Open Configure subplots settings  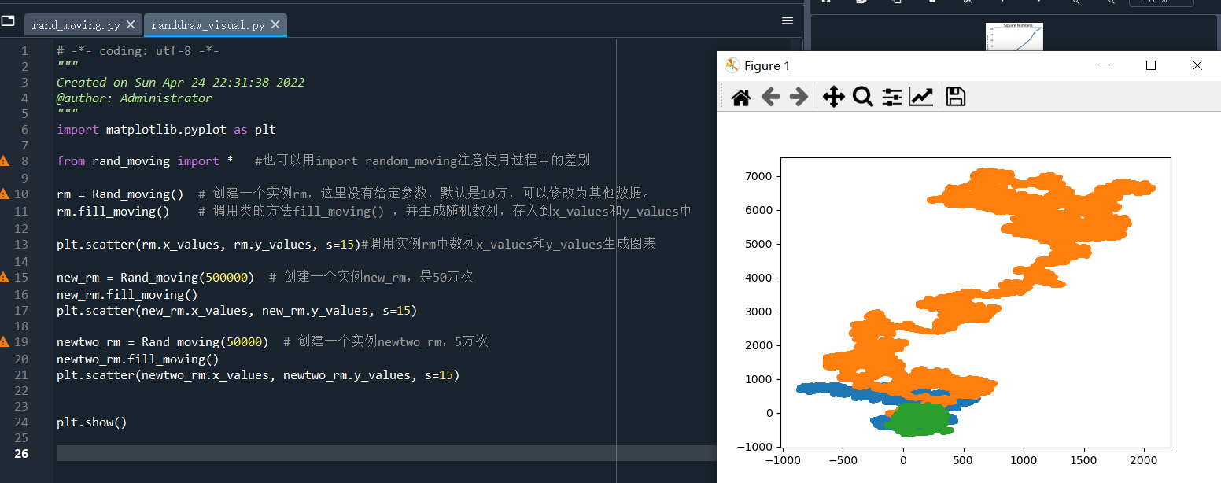(x=891, y=97)
